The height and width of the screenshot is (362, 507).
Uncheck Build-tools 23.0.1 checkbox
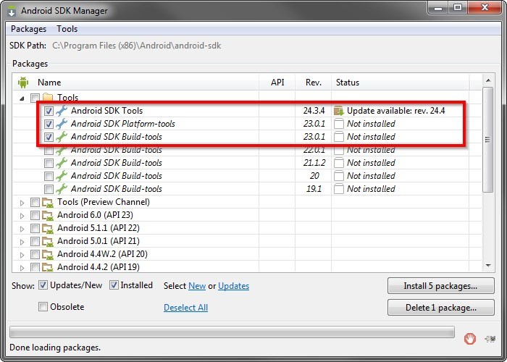coord(49,137)
